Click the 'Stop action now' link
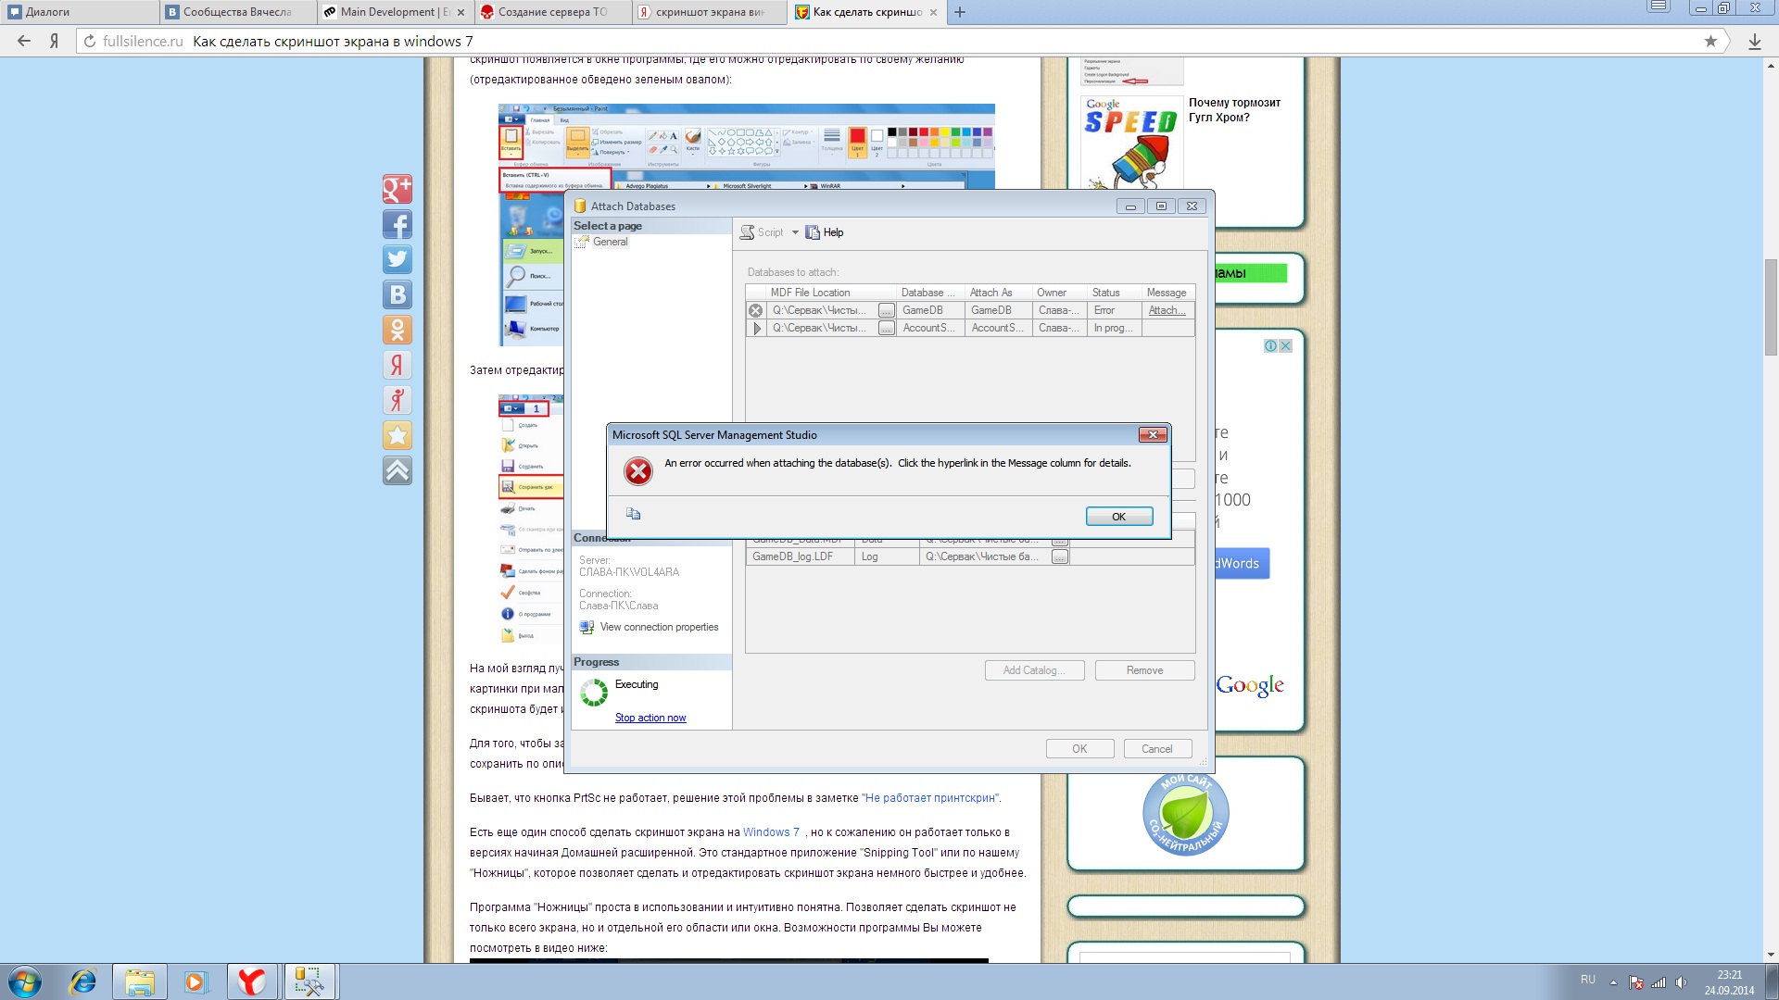 (650, 718)
